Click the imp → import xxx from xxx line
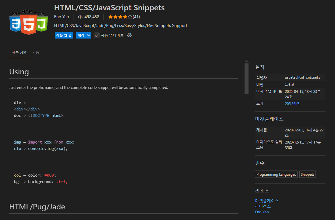 point(44,142)
